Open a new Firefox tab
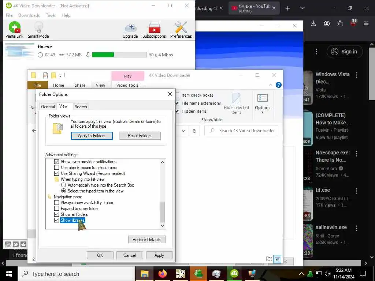Image resolution: width=375 pixels, height=281 pixels. [288, 8]
